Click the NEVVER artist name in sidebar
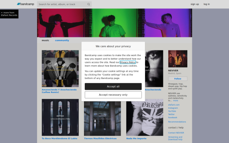The image size is (229, 143). pos(173,71)
